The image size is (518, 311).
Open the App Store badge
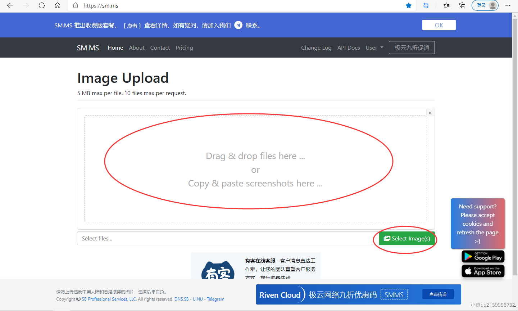pos(483,271)
